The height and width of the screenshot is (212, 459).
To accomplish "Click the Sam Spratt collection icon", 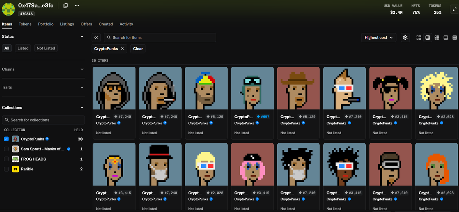I will pyautogui.click(x=15, y=149).
